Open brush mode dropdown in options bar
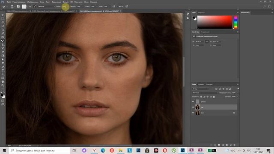The height and width of the screenshot is (154, 274). coord(46,6)
